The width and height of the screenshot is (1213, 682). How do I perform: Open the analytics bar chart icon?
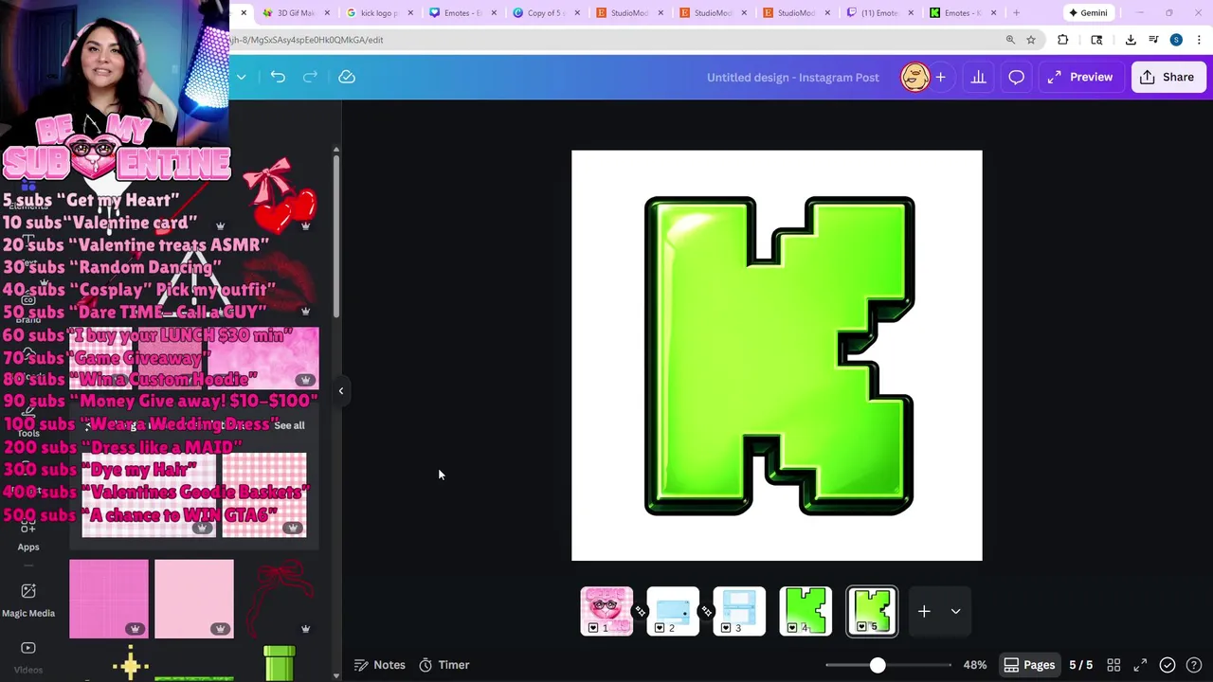(978, 77)
